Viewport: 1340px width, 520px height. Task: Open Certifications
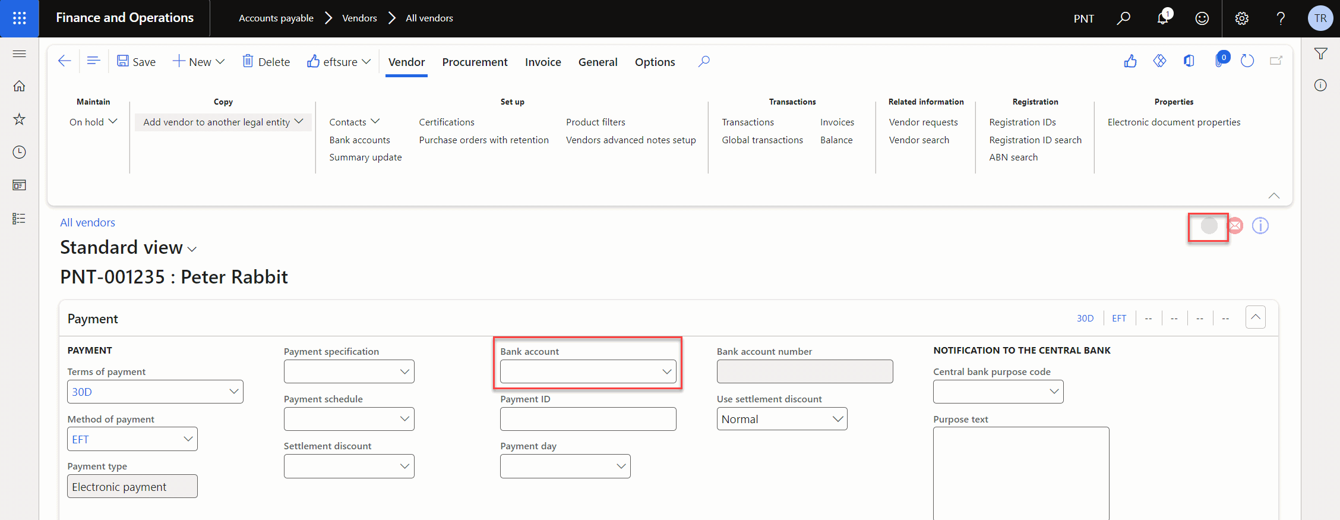pos(447,122)
